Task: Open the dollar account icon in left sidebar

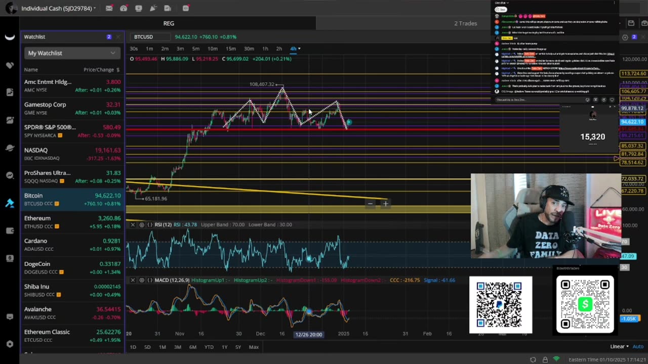Action: (x=10, y=258)
